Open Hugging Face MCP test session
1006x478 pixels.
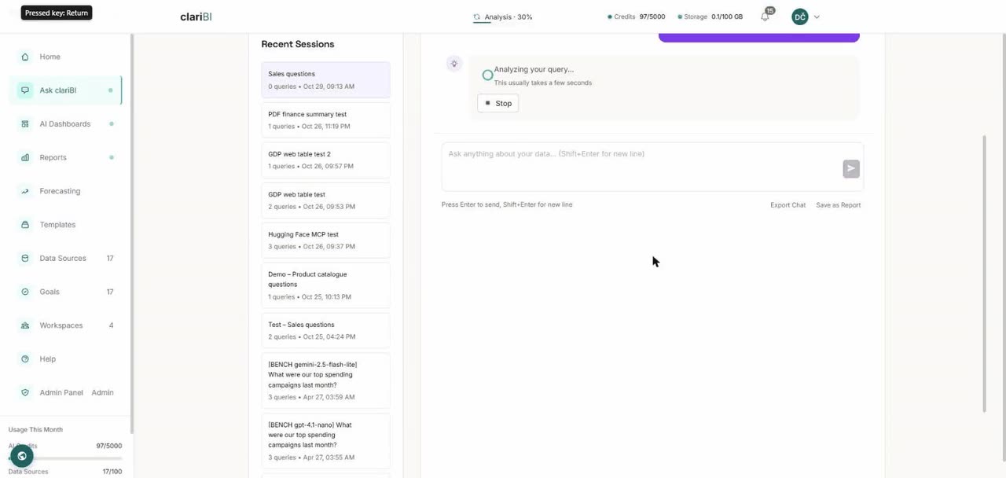(325, 240)
